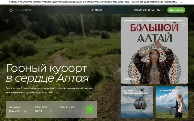194x121 pixels.
Task: Open the RU language dropdown
Action: click(160, 10)
